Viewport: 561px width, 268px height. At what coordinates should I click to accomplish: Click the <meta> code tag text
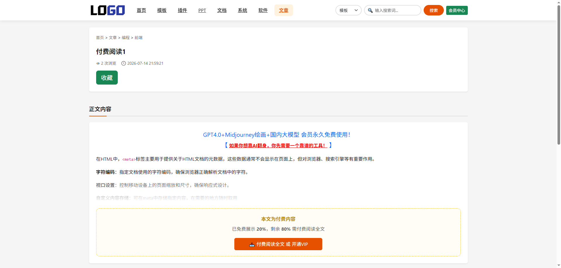pyautogui.click(x=129, y=159)
